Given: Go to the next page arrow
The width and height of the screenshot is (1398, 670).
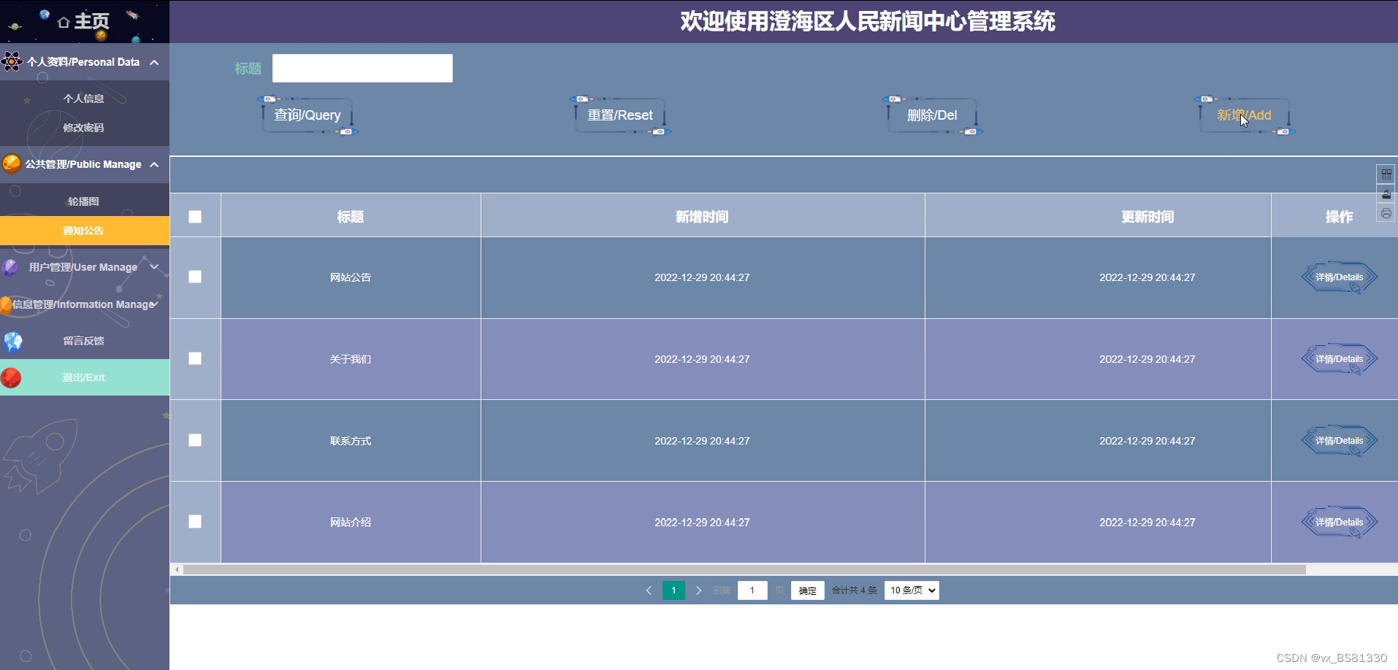Looking at the screenshot, I should tap(698, 590).
